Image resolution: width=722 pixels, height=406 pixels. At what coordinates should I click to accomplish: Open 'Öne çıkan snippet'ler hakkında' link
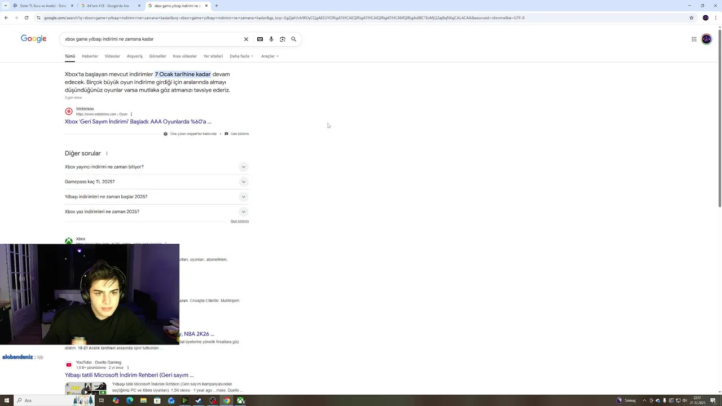(190, 134)
